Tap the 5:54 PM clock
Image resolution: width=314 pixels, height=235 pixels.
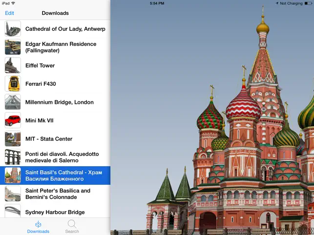pos(157,3)
